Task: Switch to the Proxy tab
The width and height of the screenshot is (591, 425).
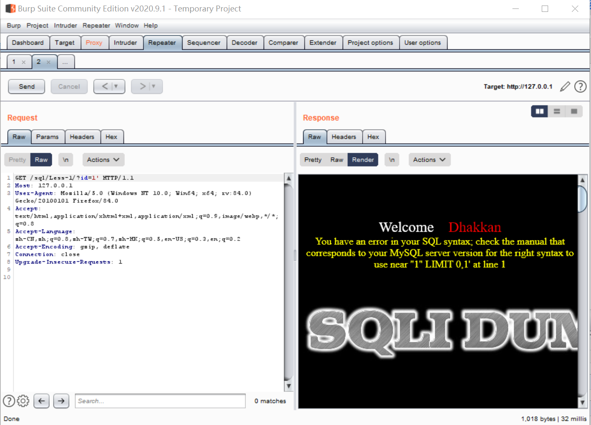Action: pos(94,43)
